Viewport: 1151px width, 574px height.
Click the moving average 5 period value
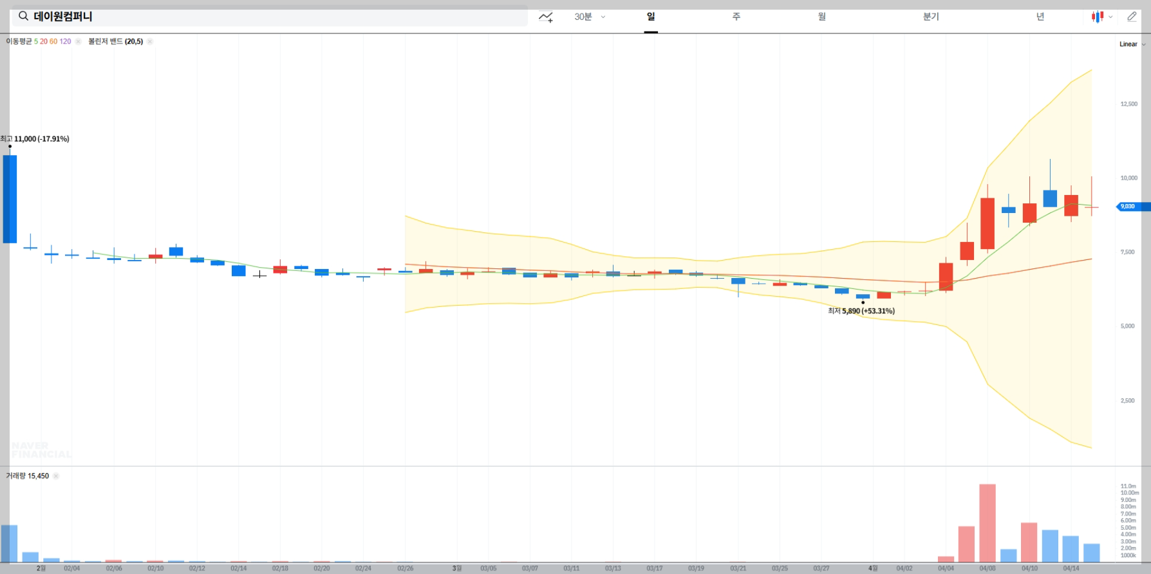[36, 41]
